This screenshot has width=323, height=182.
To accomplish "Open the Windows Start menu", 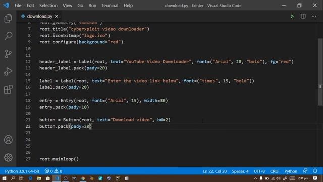I will tap(4, 178).
